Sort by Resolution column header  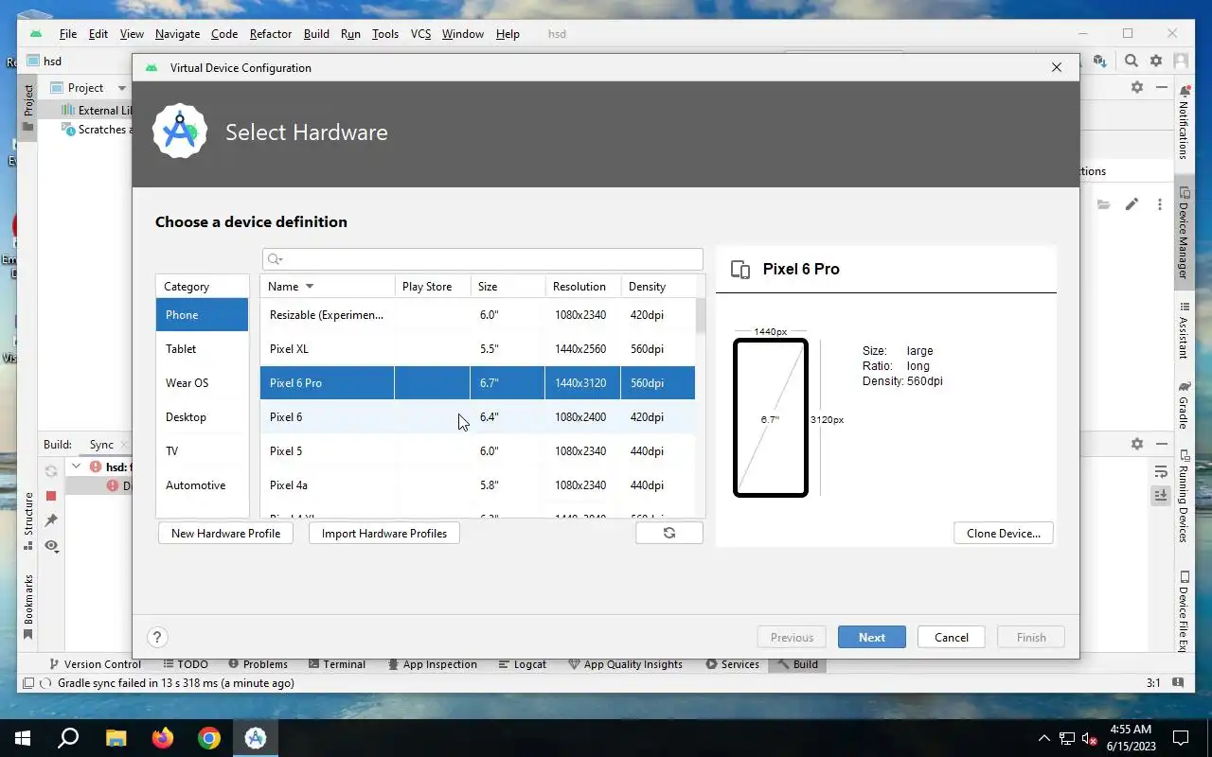pos(582,286)
